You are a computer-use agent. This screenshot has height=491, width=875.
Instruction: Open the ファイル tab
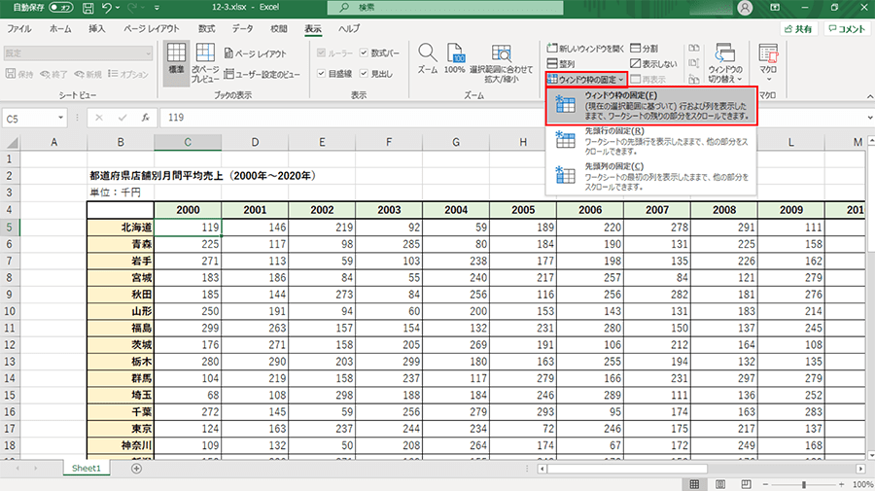tap(19, 29)
